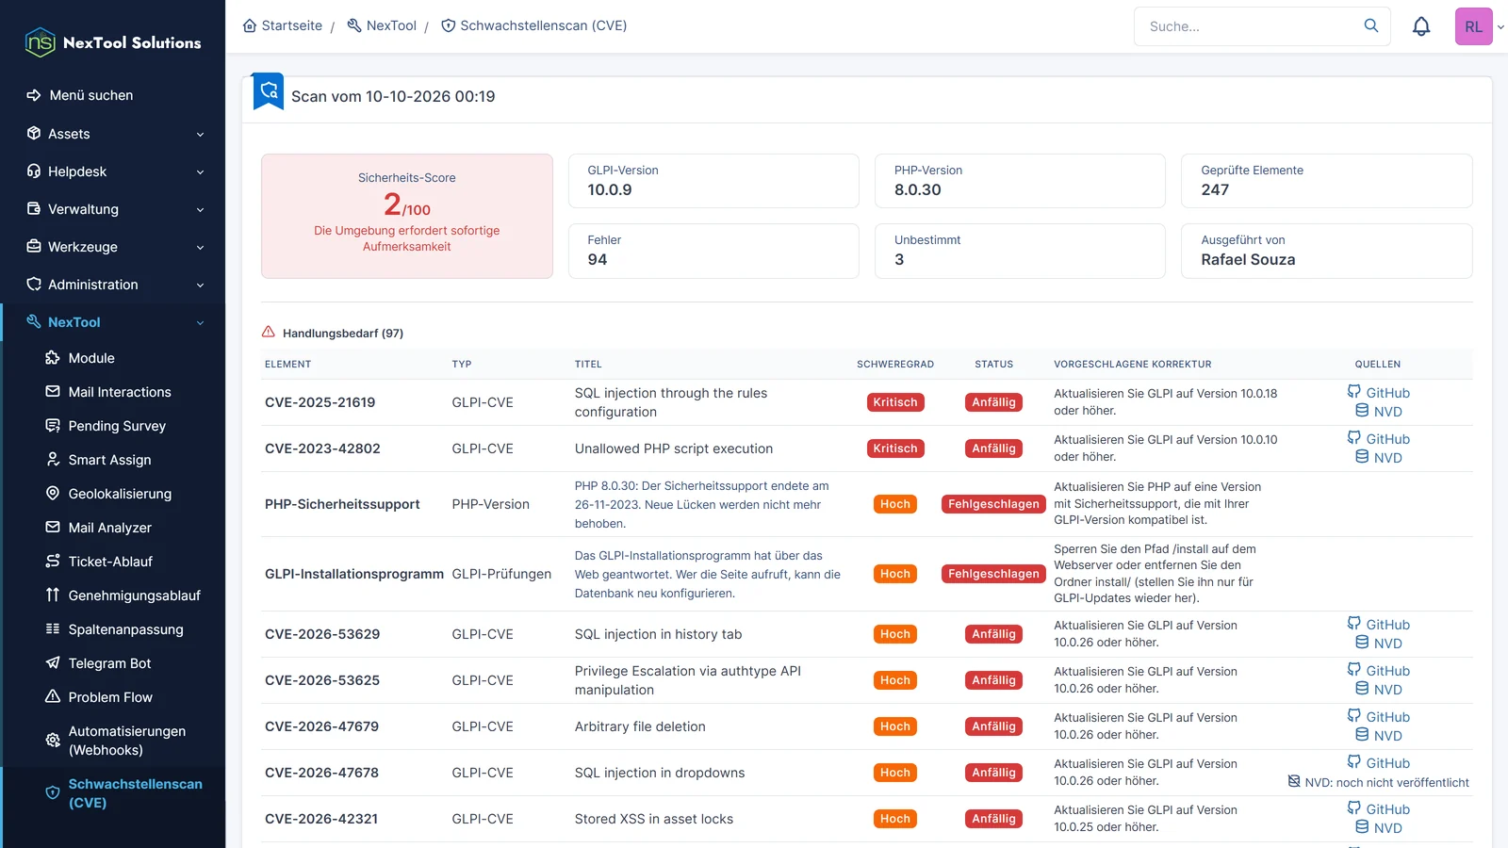Click the Pending Survey chat icon

[53, 426]
